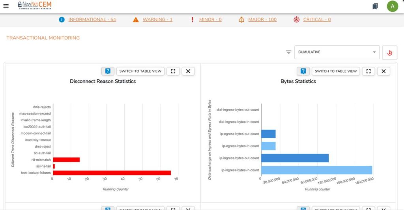Click the NewNet CEM logo

click(x=35, y=6)
